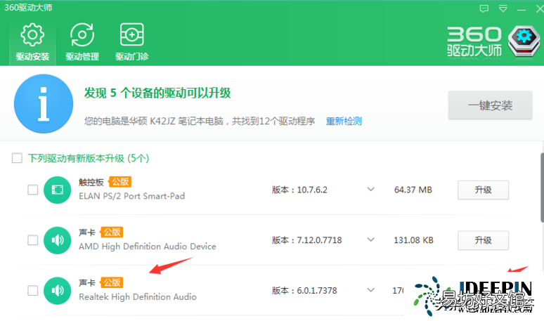Click 重新检测 link
Image resolution: width=544 pixels, height=321 pixels.
point(344,121)
